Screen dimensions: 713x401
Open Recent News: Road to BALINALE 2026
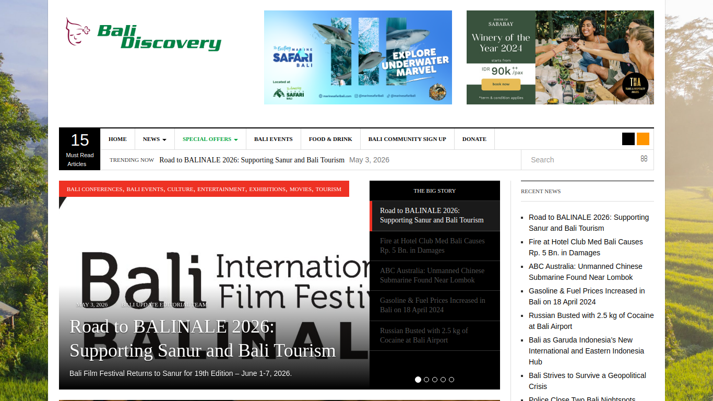pos(589,223)
